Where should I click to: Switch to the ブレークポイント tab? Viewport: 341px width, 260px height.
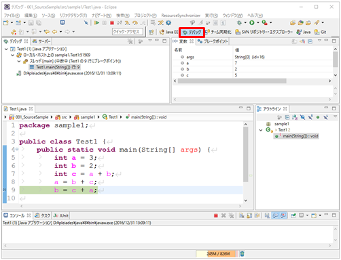(x=213, y=41)
